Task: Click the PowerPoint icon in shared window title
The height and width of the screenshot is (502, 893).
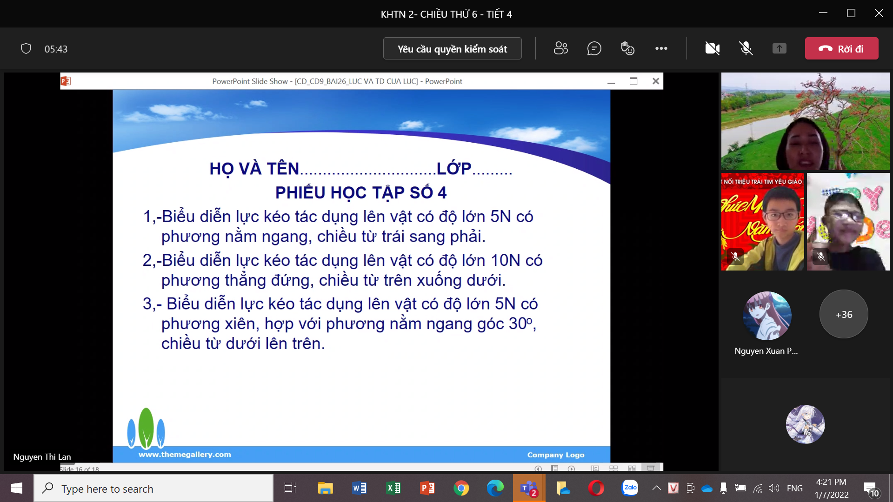Action: pos(66,81)
